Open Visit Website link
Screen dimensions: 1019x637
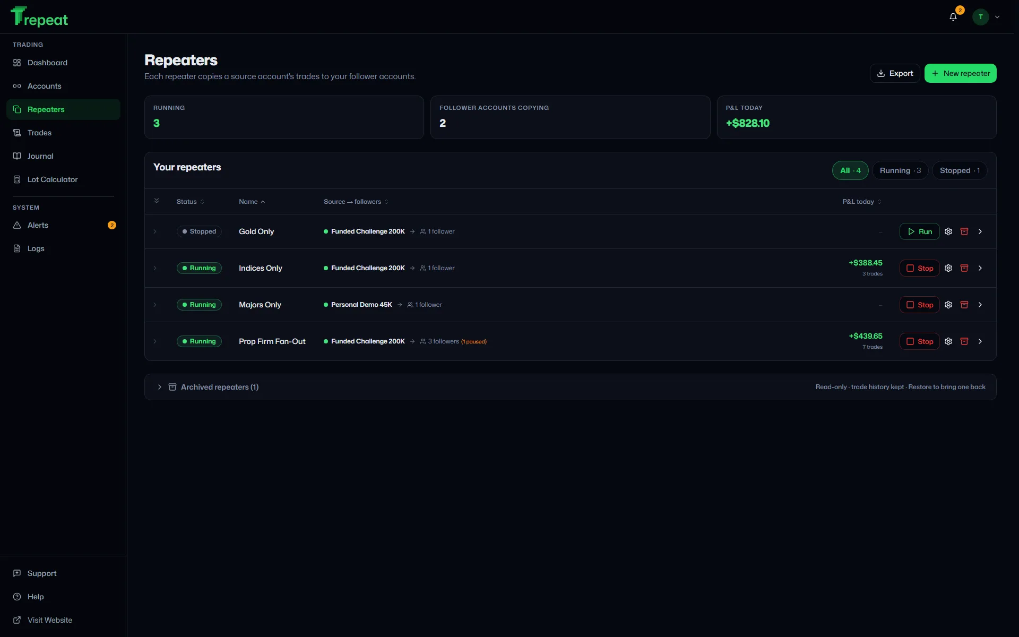pyautogui.click(x=63, y=620)
